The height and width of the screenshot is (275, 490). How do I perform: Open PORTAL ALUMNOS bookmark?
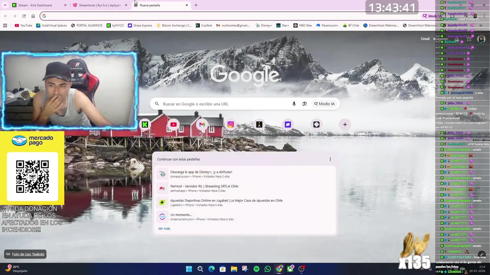click(x=87, y=26)
